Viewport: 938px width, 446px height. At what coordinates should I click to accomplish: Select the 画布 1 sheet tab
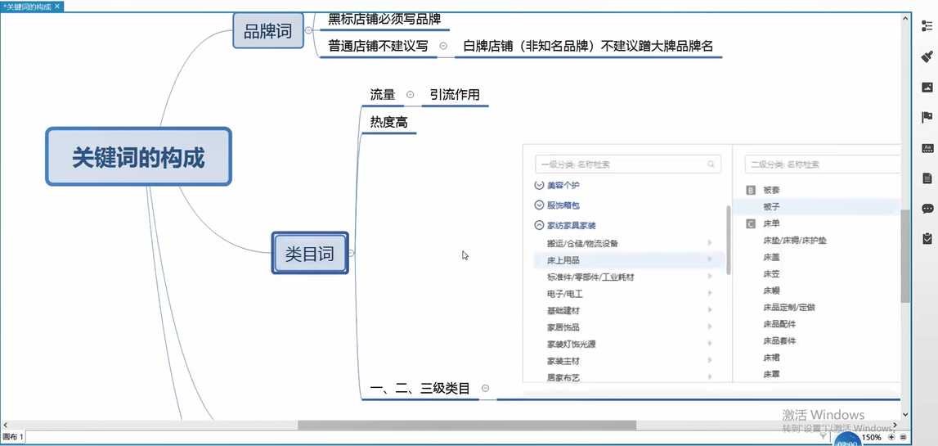(13, 438)
